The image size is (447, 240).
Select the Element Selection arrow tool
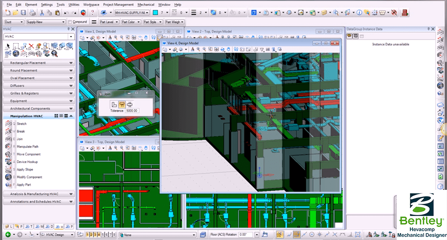coord(8,46)
